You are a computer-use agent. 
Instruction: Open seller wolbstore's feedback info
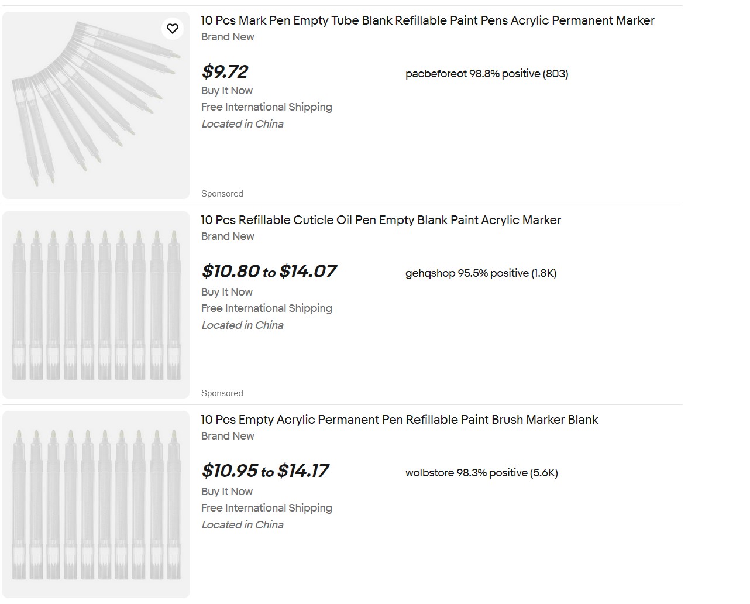(481, 473)
